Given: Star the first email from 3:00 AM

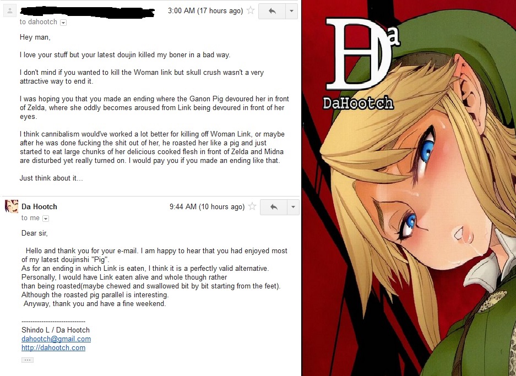Looking at the screenshot, I should 251,10.
